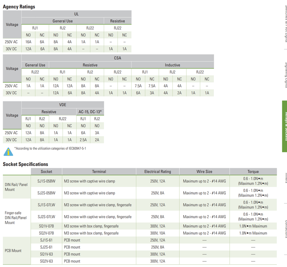Select the SJ2S-07LW socket cell
287x267 pixels.
(46, 217)
